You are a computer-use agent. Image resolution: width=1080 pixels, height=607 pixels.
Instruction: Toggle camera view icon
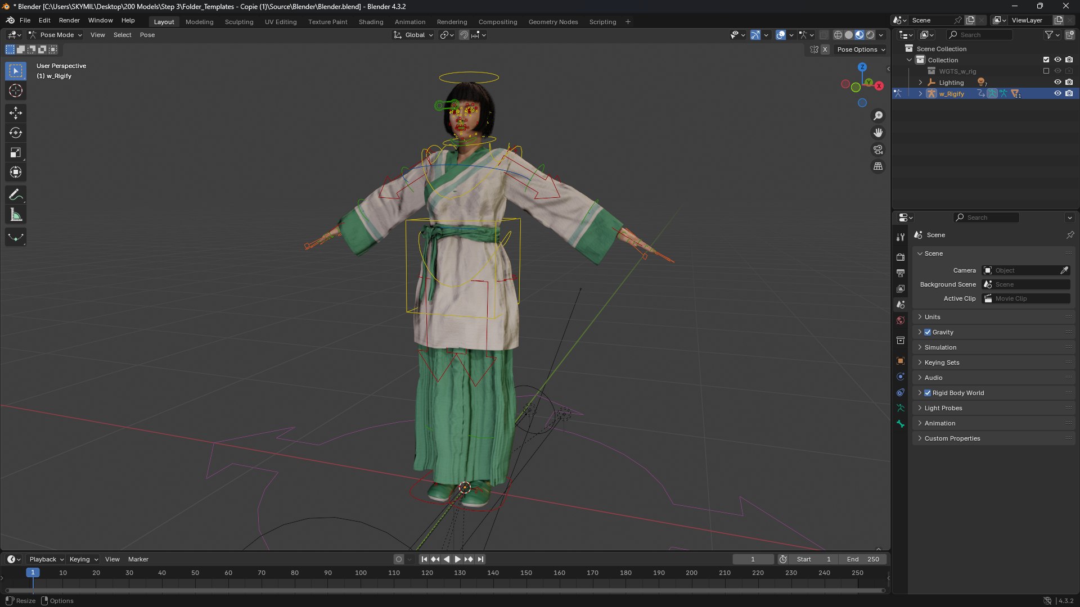[x=877, y=150]
